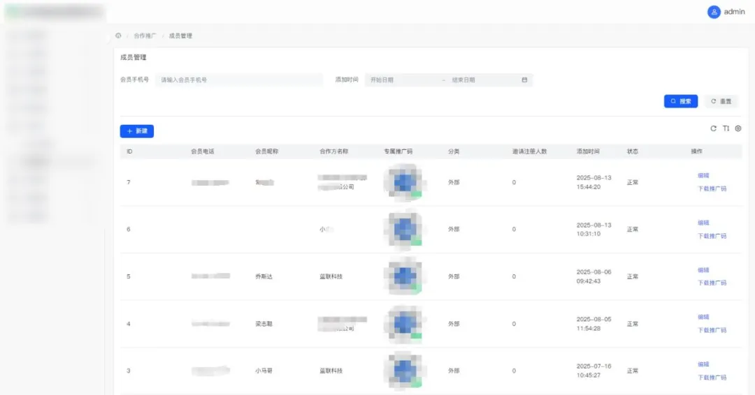Click the 合作推广 breadcrumb item
Image resolution: width=755 pixels, height=395 pixels.
[145, 36]
